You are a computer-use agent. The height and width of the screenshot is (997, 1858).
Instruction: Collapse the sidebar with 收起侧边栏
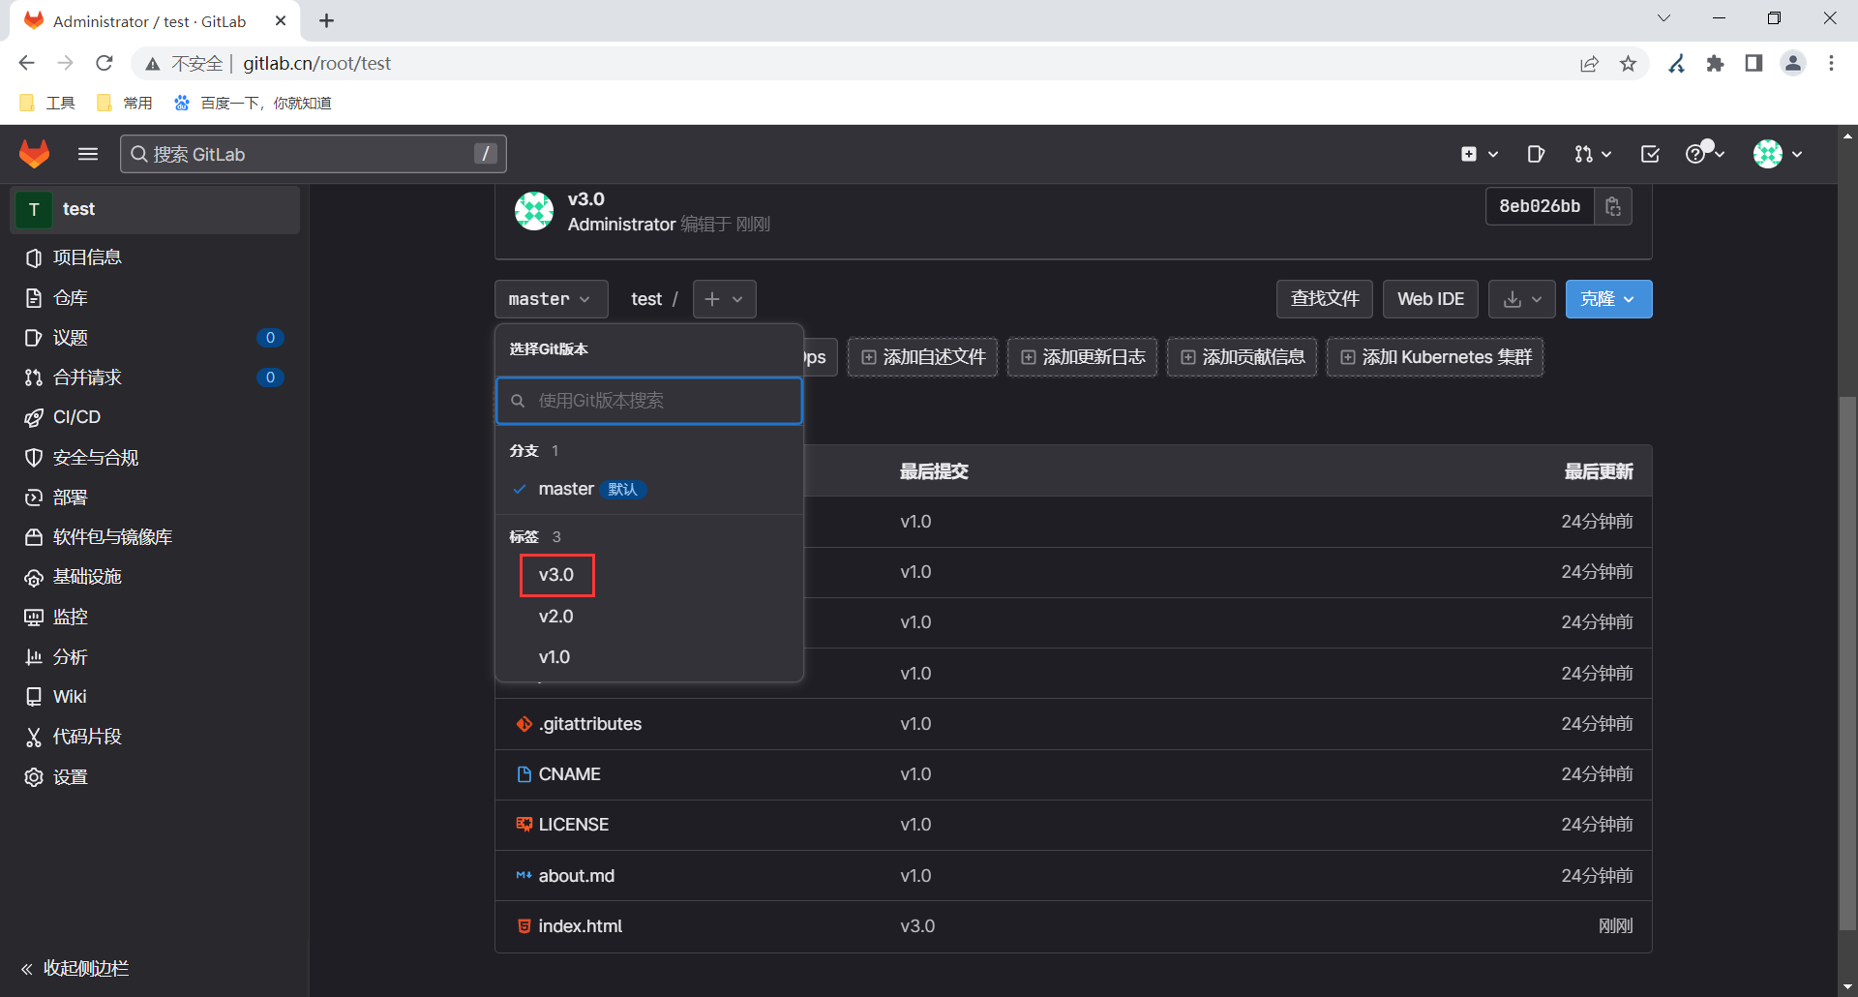[155, 969]
